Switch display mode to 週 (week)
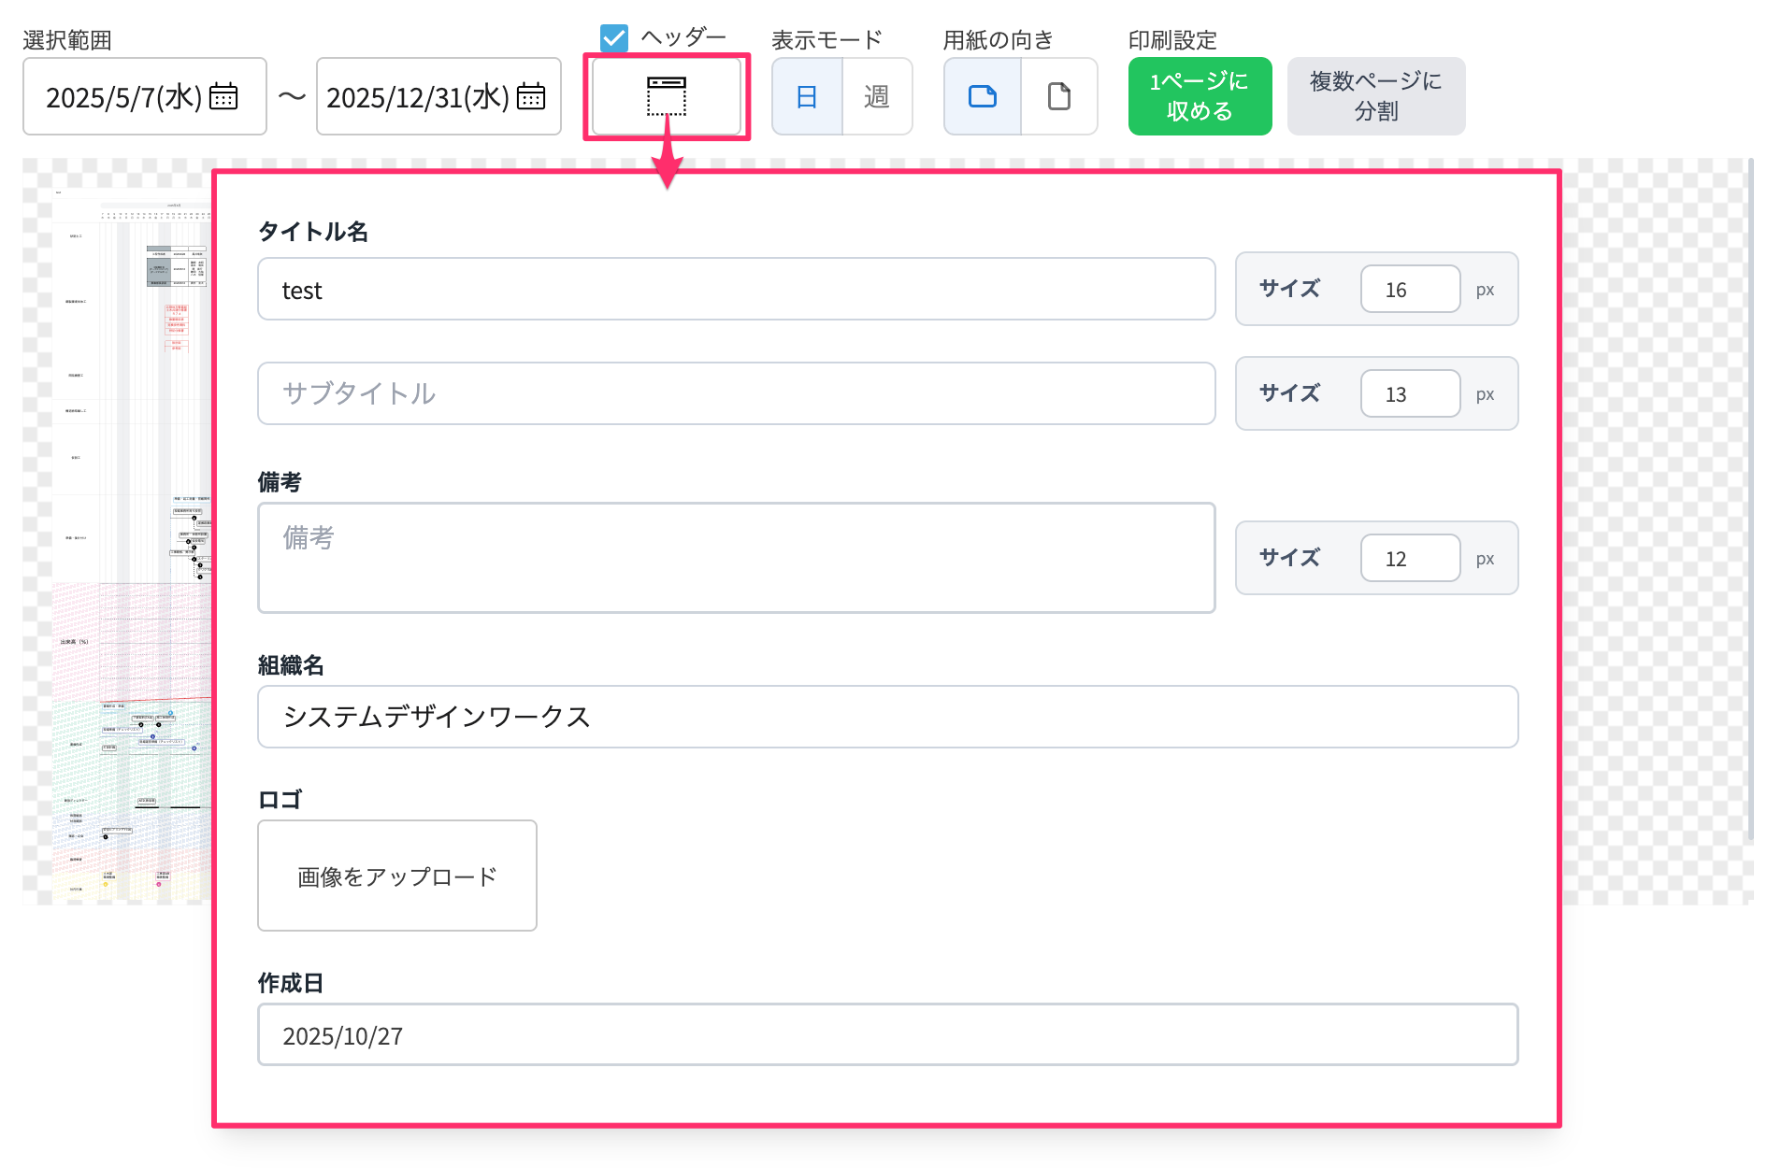The width and height of the screenshot is (1782, 1168). [x=876, y=96]
